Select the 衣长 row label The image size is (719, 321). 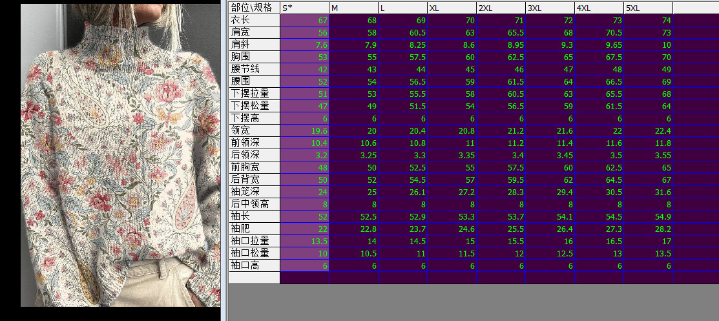(x=255, y=20)
